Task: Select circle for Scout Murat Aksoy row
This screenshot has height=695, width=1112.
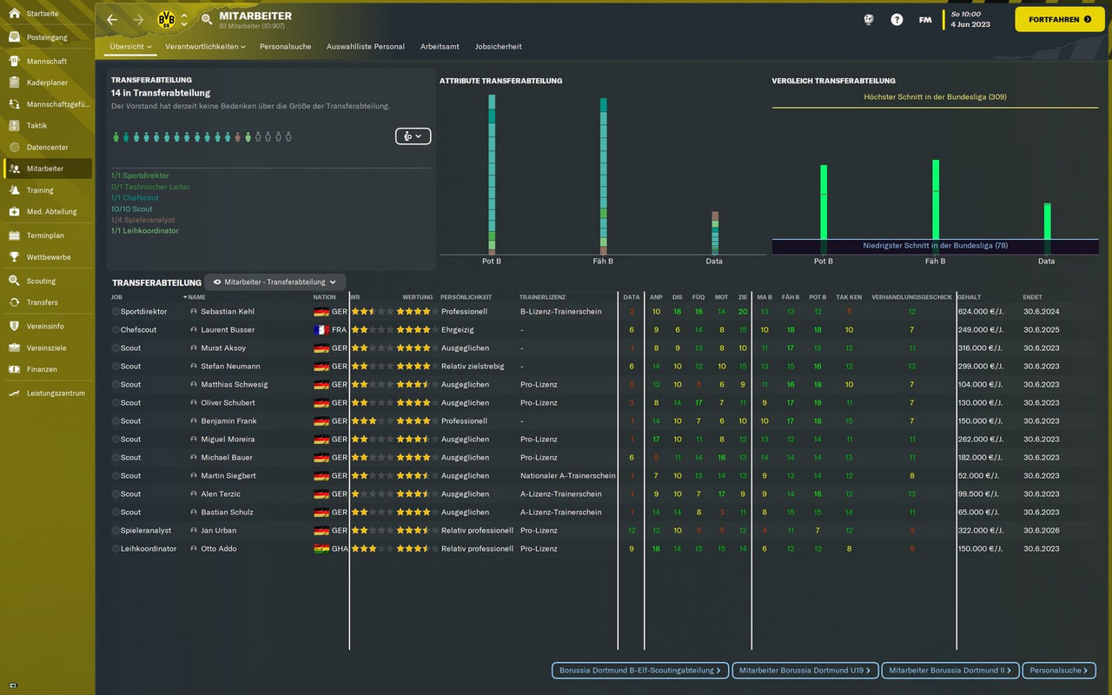Action: (x=115, y=347)
